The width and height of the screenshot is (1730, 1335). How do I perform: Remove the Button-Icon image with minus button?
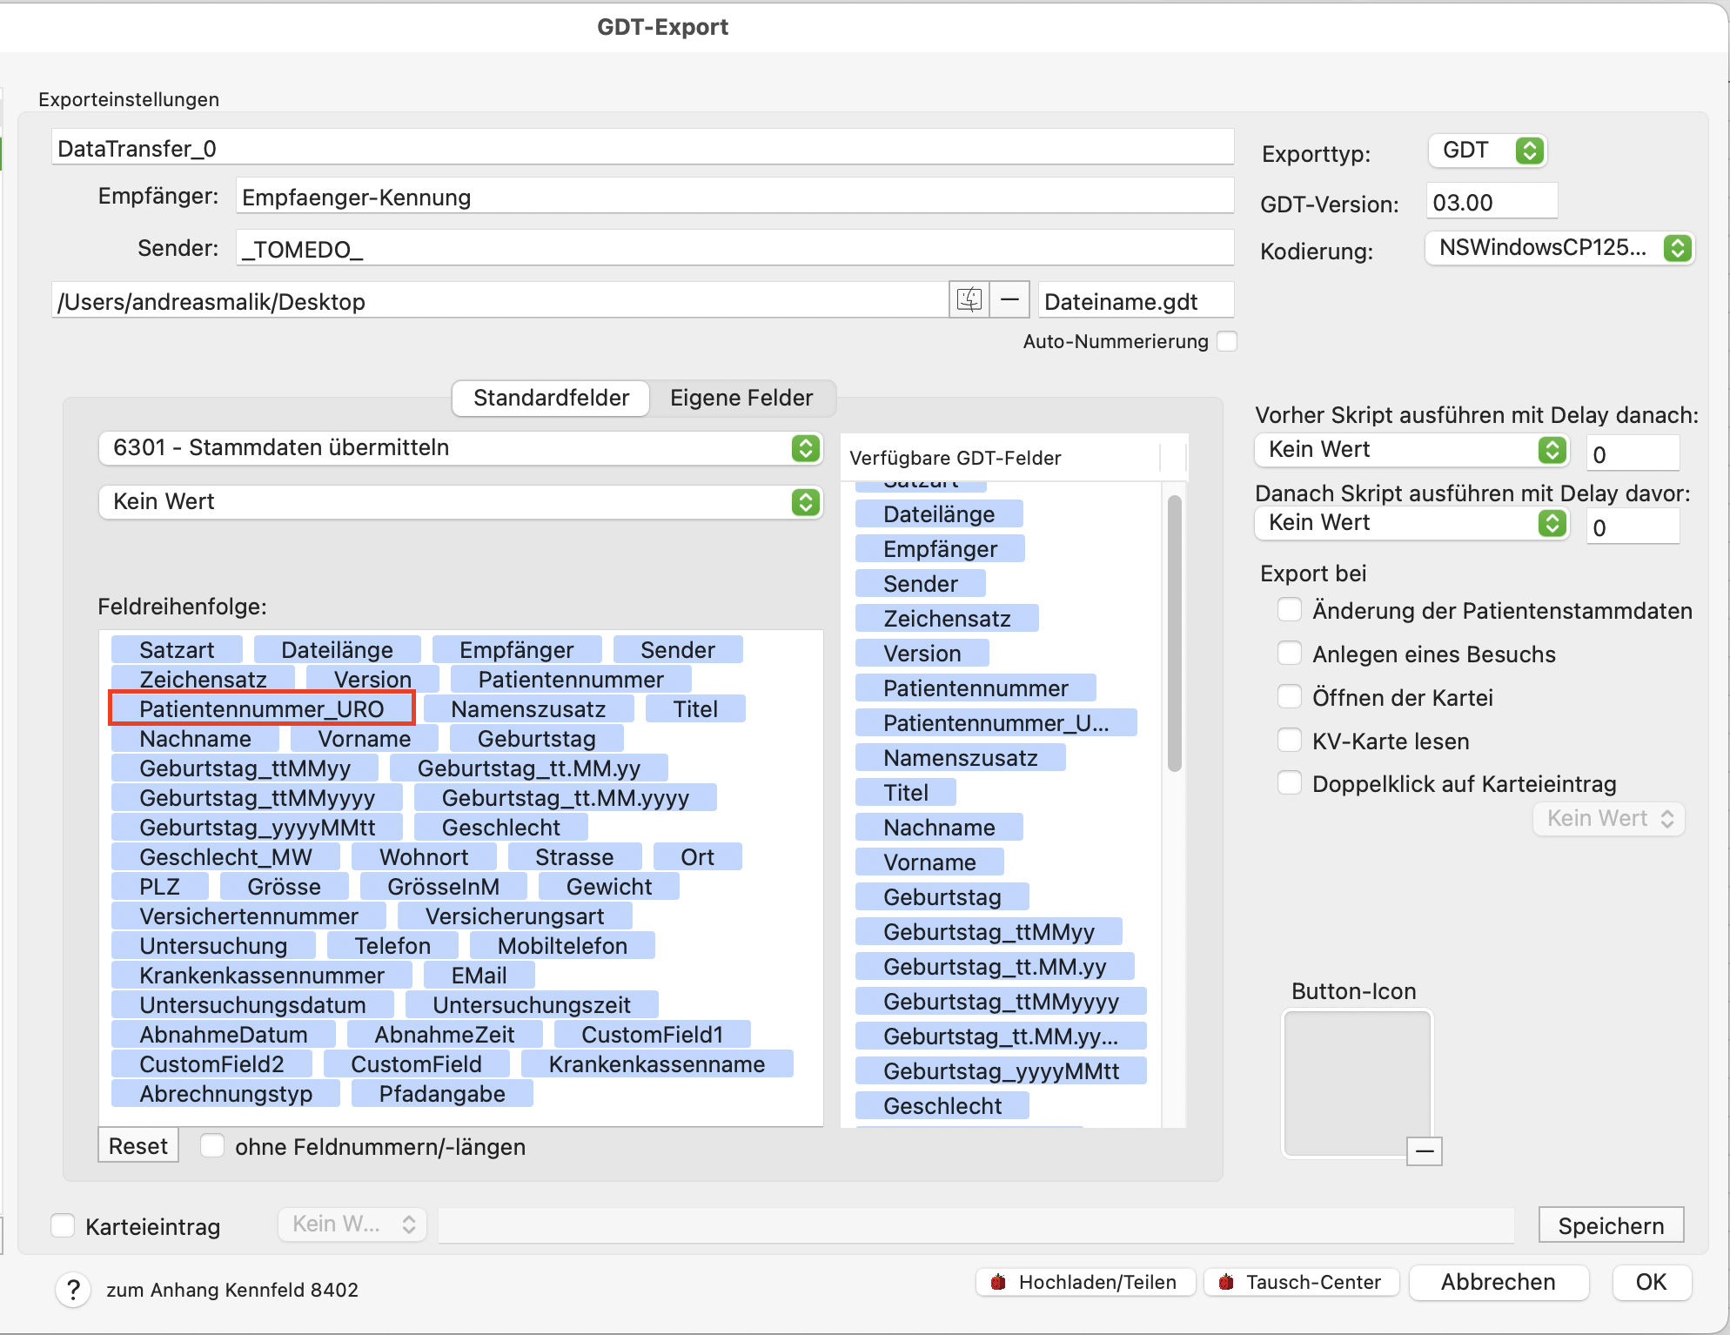pos(1425,1151)
